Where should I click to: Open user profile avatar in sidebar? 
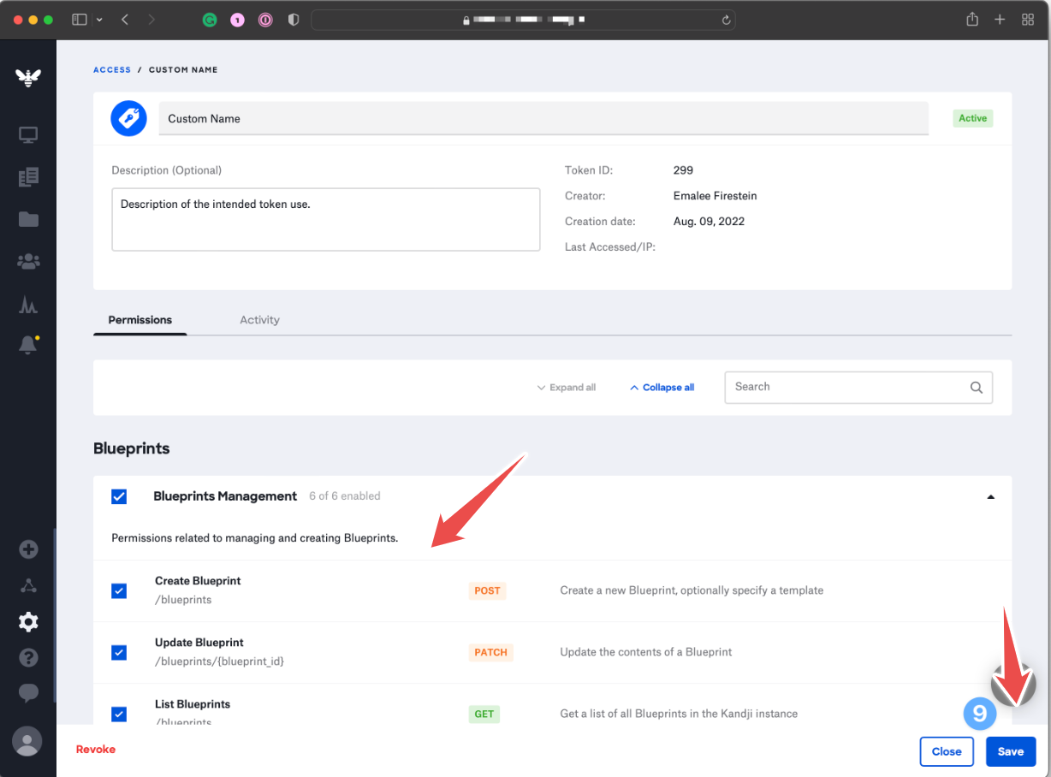click(27, 741)
